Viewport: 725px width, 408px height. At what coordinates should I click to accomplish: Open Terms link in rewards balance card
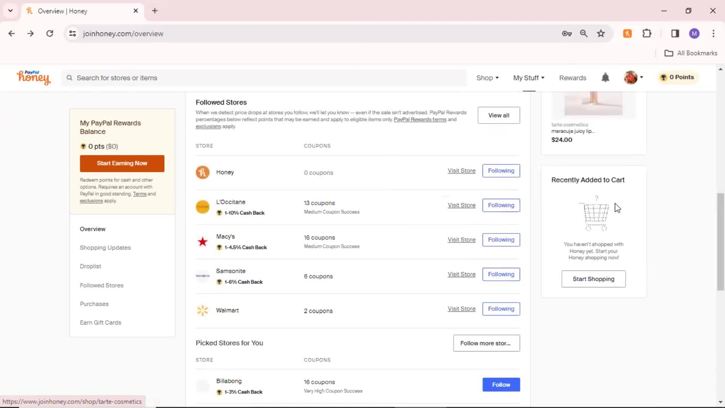[139, 194]
